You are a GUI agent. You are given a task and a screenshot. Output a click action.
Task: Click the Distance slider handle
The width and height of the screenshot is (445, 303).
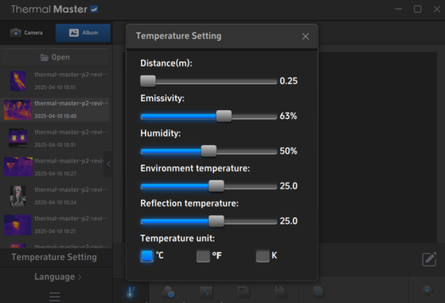(148, 81)
